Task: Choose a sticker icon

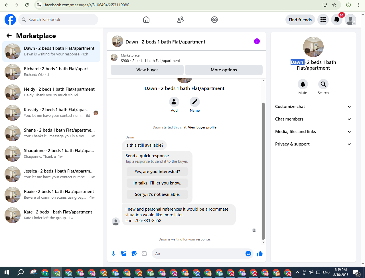Action: 134,254
